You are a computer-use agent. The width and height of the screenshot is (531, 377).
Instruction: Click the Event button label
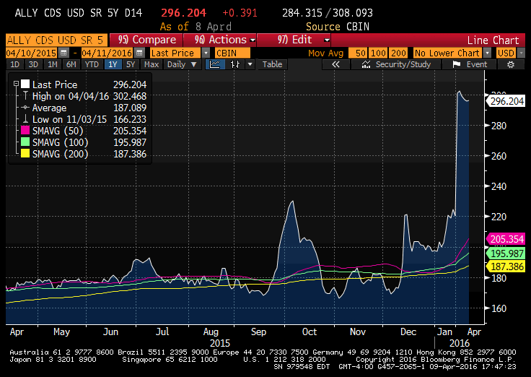(476, 64)
